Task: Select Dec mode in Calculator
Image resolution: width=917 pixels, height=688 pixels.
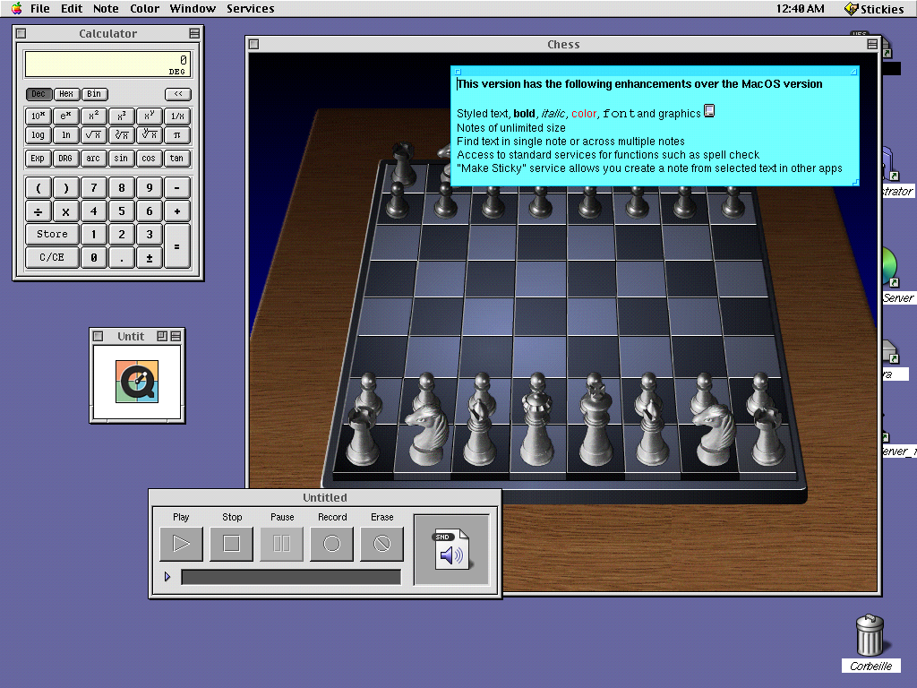Action: [39, 93]
